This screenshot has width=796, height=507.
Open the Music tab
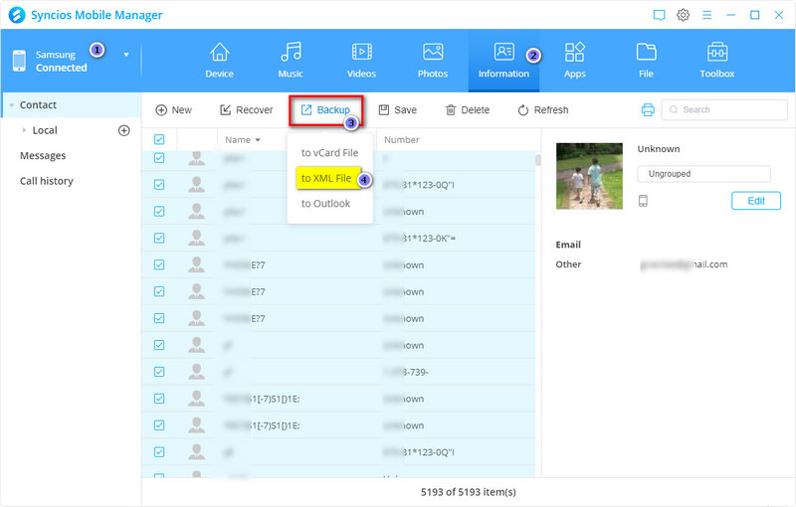coord(291,61)
